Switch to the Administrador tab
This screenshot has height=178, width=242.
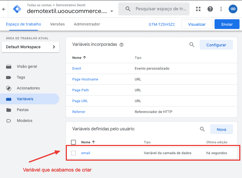tap(87, 24)
